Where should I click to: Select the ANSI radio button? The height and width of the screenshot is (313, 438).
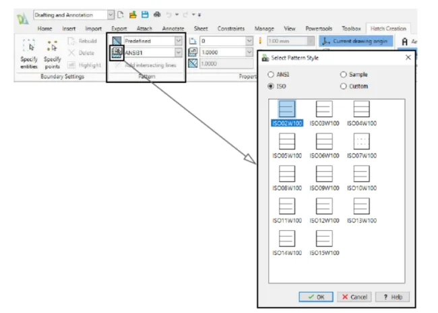tap(272, 75)
